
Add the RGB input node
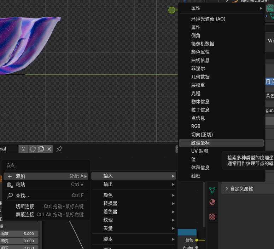click(221, 126)
